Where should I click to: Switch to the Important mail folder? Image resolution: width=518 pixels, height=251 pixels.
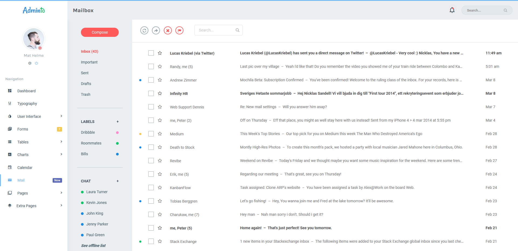click(x=89, y=62)
